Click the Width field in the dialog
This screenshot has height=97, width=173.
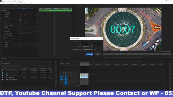[85, 44]
